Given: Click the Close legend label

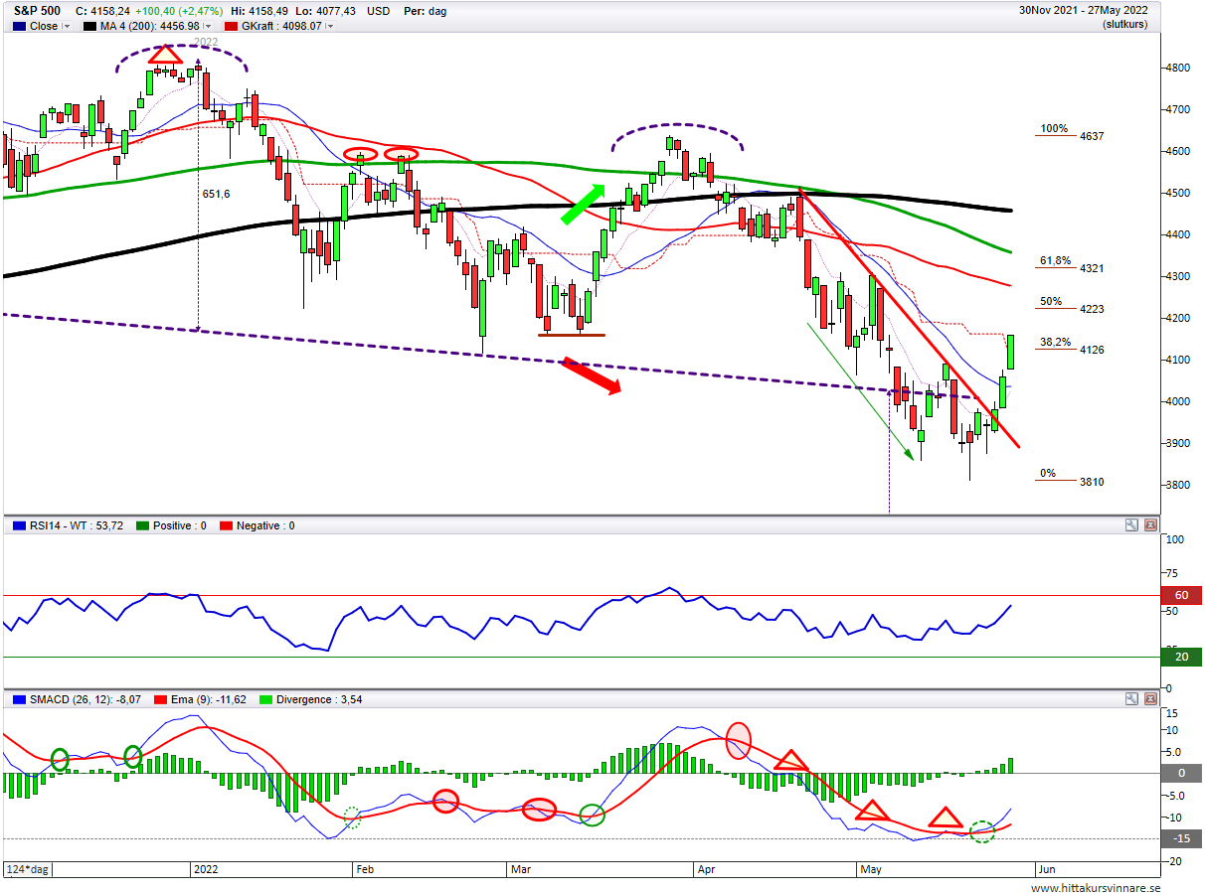Looking at the screenshot, I should (44, 26).
